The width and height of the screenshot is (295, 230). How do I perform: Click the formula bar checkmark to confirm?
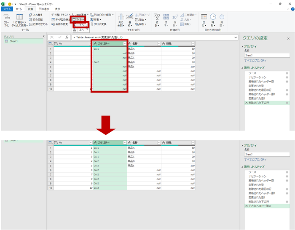point(59,37)
